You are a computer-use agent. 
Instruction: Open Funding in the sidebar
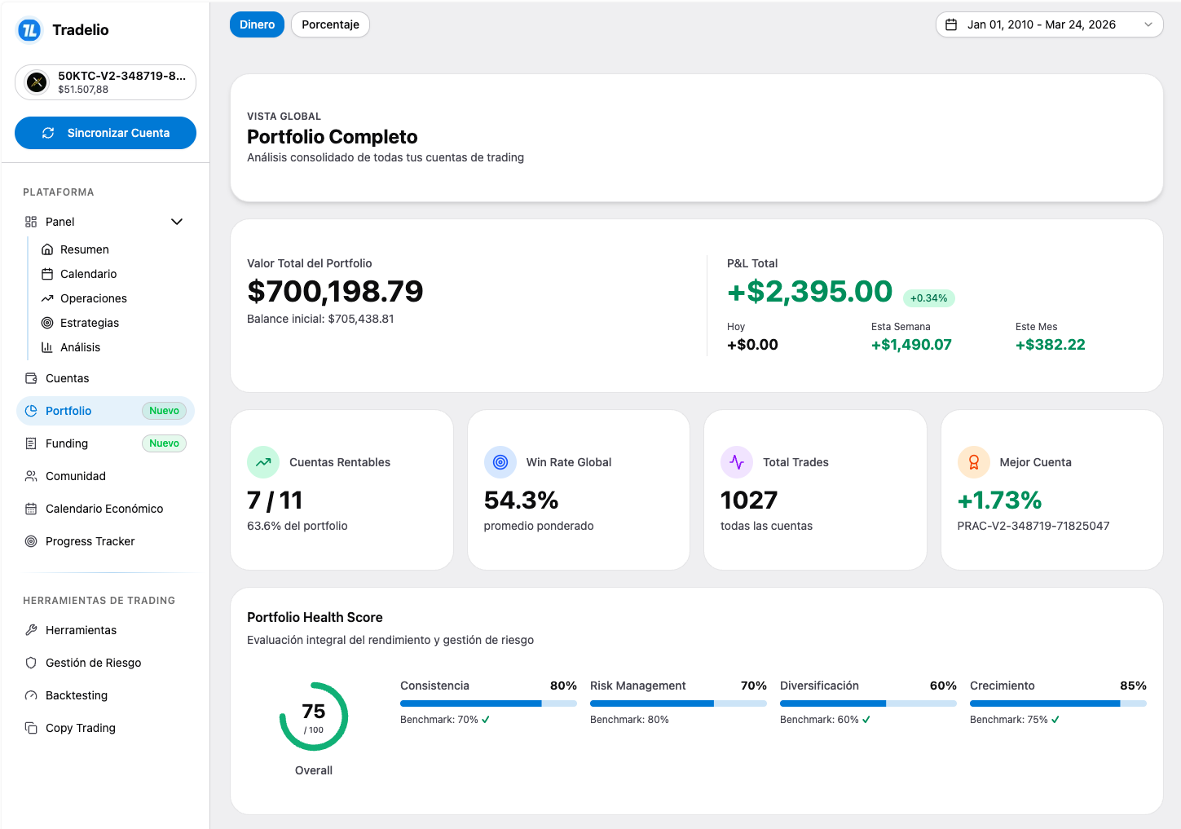[x=67, y=443]
